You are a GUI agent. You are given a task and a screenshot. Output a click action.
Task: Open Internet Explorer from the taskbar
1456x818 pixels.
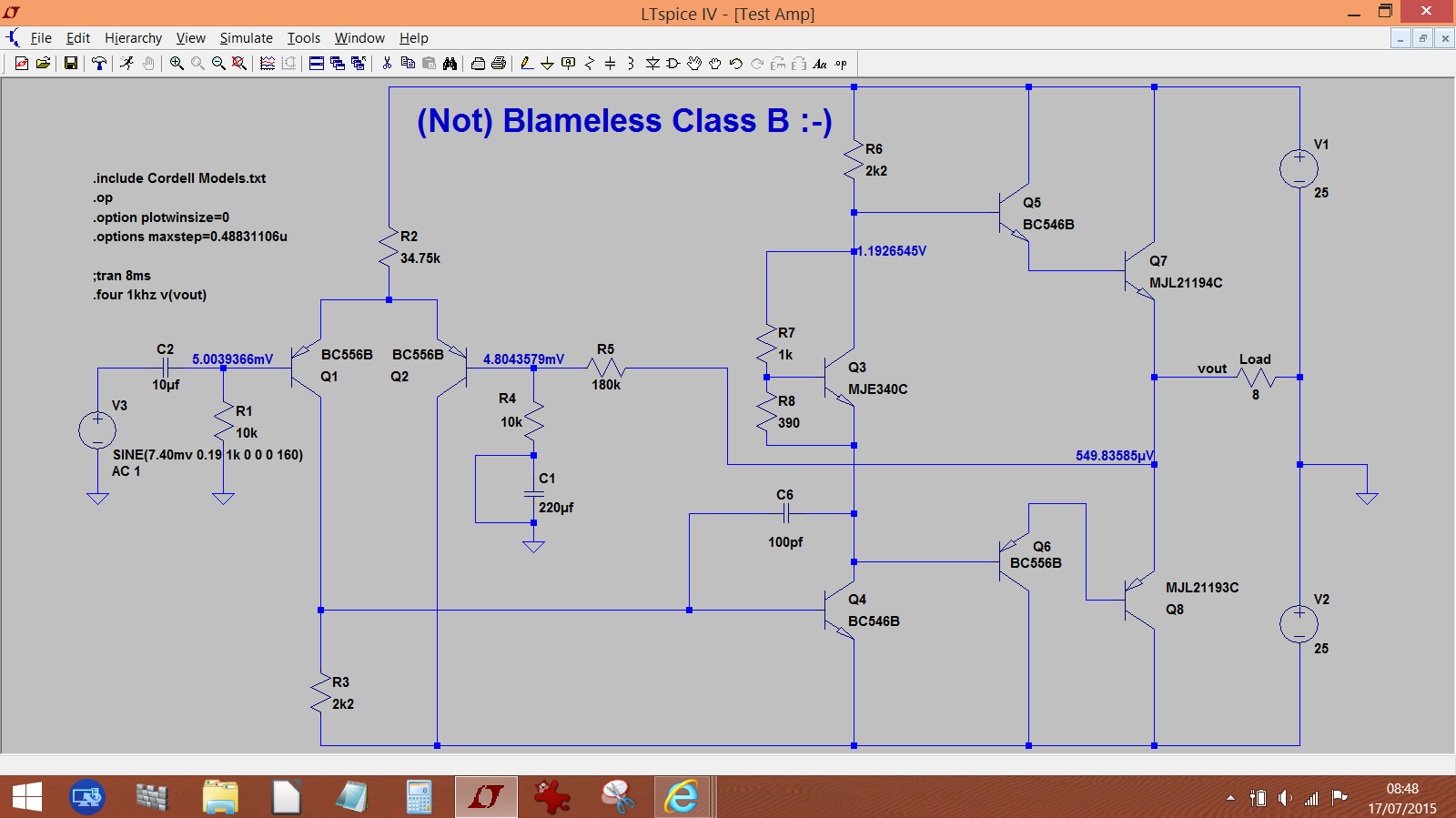coord(681,797)
